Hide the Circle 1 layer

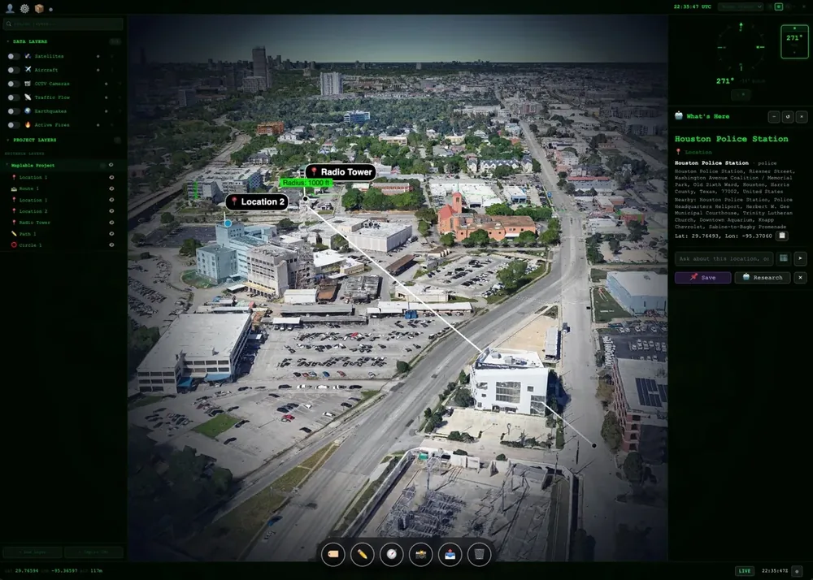click(111, 245)
